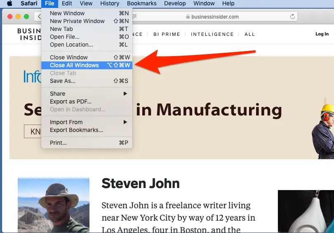Open the History menu

coord(110,3)
